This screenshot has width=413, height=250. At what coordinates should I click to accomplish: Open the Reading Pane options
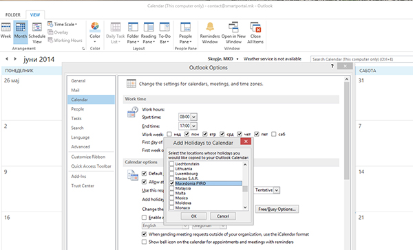(x=149, y=33)
